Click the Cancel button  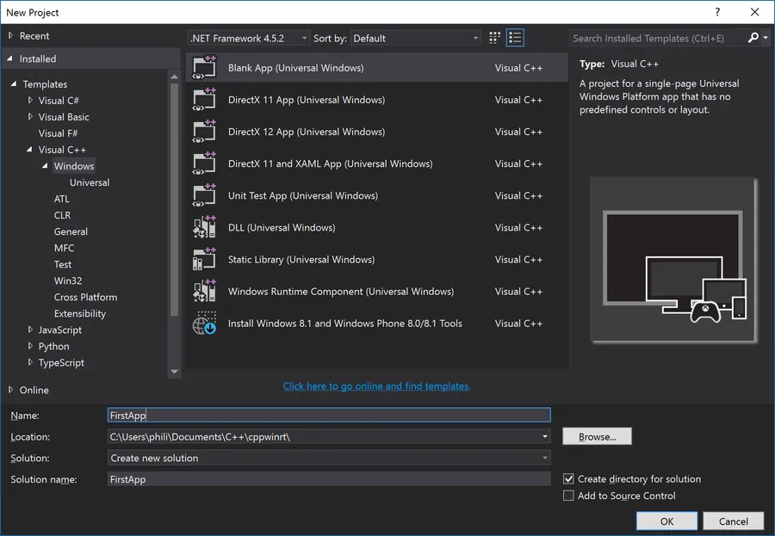733,521
